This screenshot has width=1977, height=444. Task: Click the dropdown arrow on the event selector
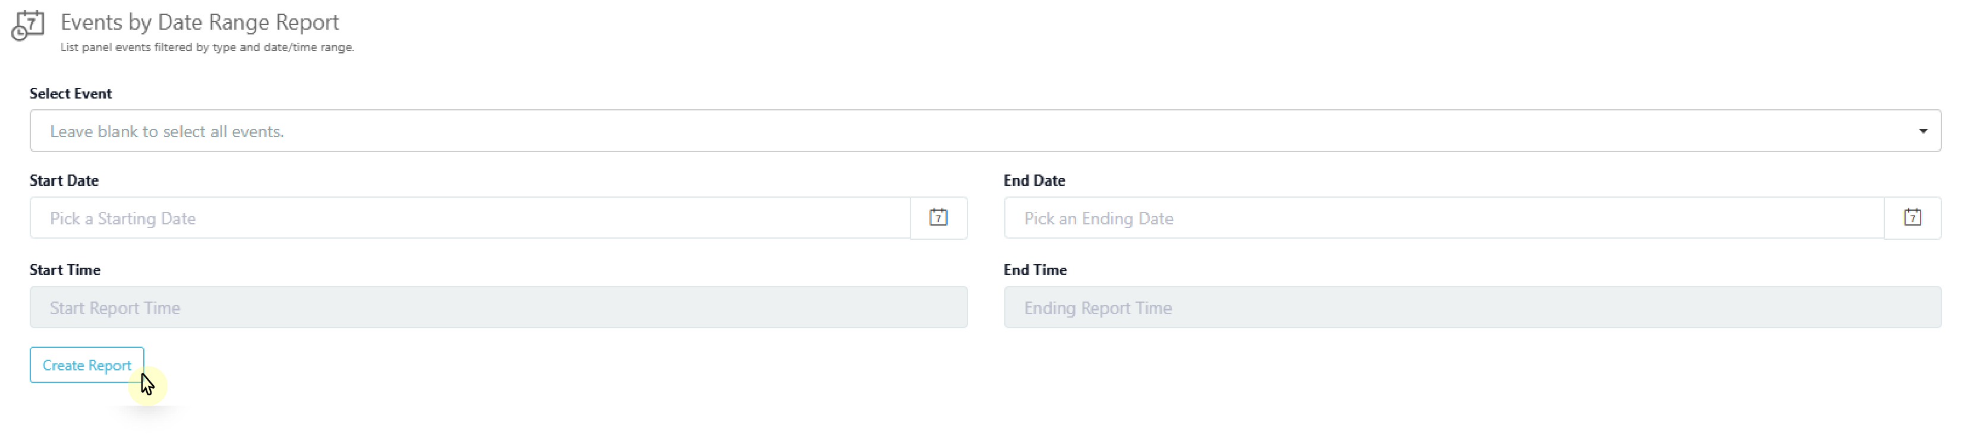[1924, 131]
